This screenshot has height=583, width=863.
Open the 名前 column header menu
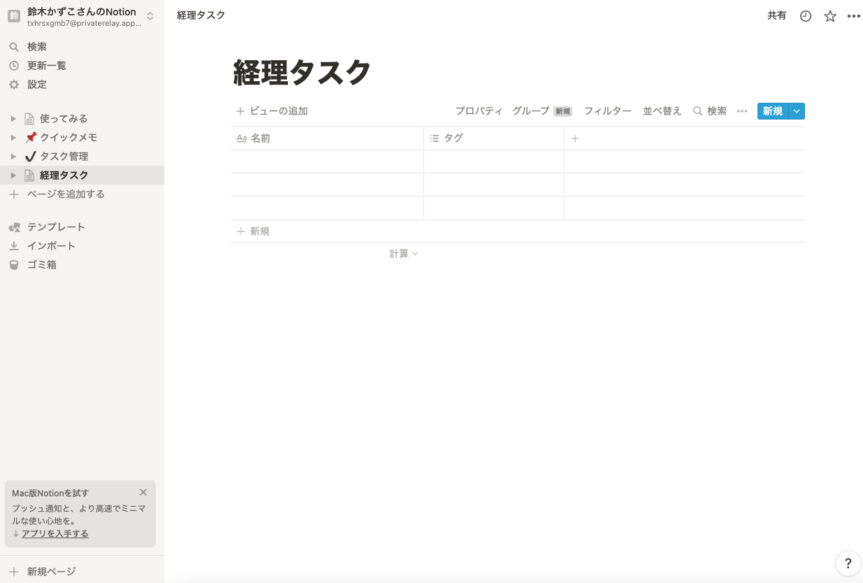[327, 138]
